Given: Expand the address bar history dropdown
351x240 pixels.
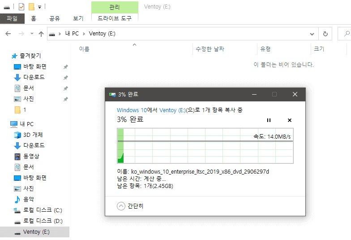Looking at the screenshot, I should tap(312, 34).
